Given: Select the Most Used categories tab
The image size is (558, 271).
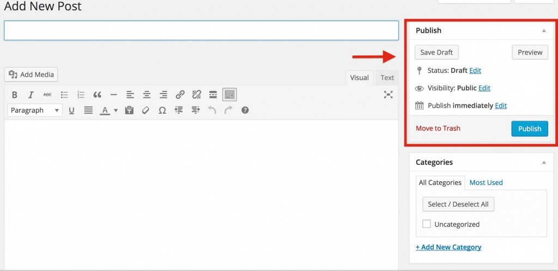Looking at the screenshot, I should [x=486, y=182].
